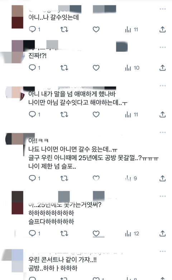View analytics showing 12 views
This screenshot has width=172, height=280.
point(132,233)
